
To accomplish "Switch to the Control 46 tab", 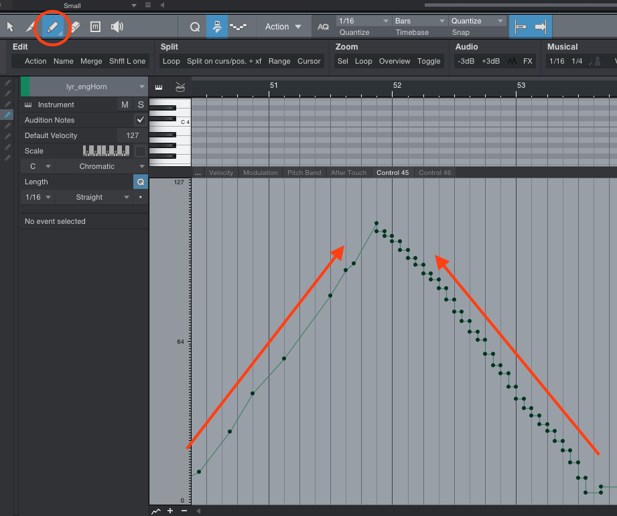I will 435,172.
